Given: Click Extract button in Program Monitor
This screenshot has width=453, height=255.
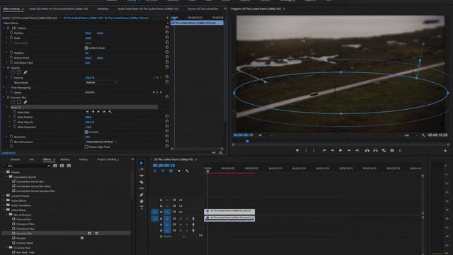Looking at the screenshot, I should [375, 150].
